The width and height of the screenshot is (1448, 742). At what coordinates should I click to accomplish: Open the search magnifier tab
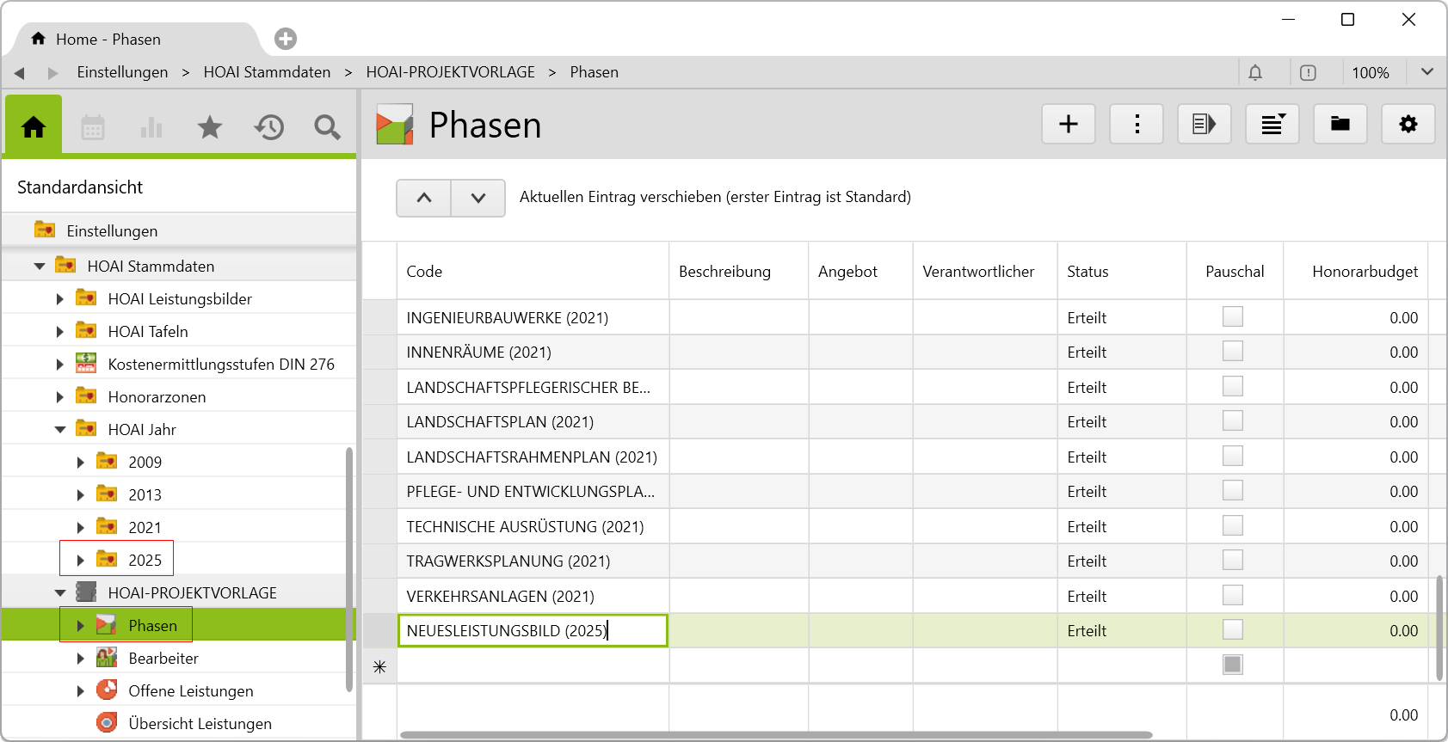pos(327,127)
